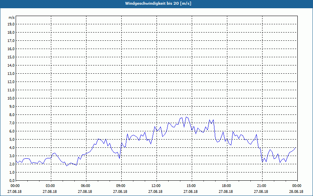Click the 8,0 y-axis value
Image resolution: width=313 pixels, height=196 pixels.
click(12, 114)
